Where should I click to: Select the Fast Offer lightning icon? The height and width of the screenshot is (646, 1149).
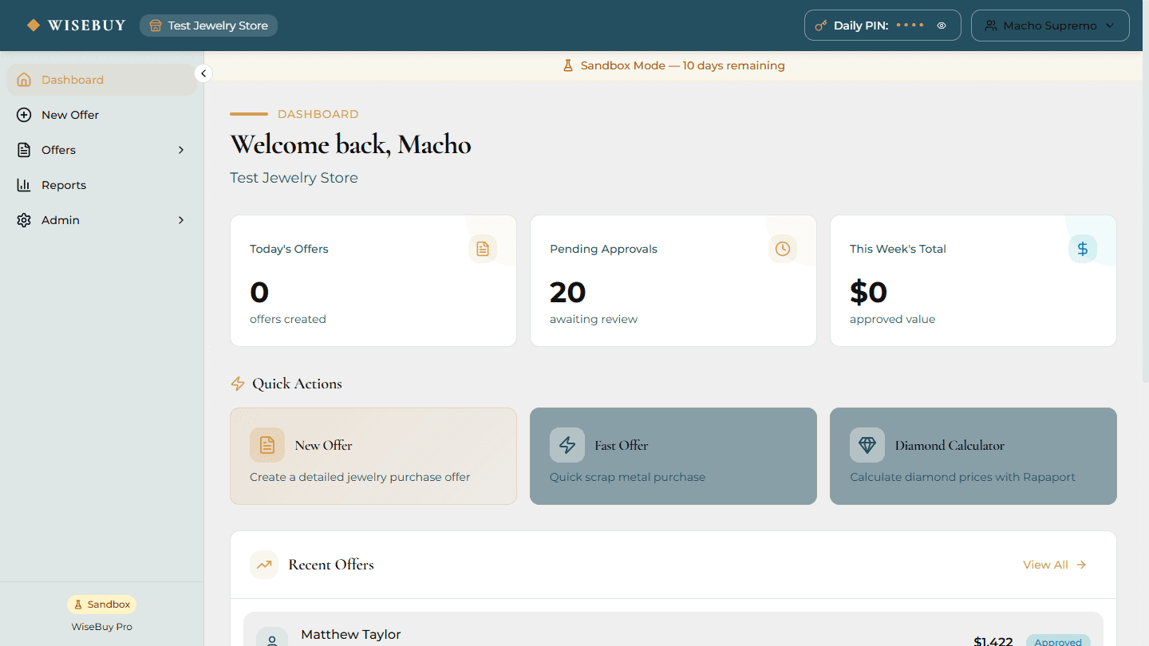point(567,445)
